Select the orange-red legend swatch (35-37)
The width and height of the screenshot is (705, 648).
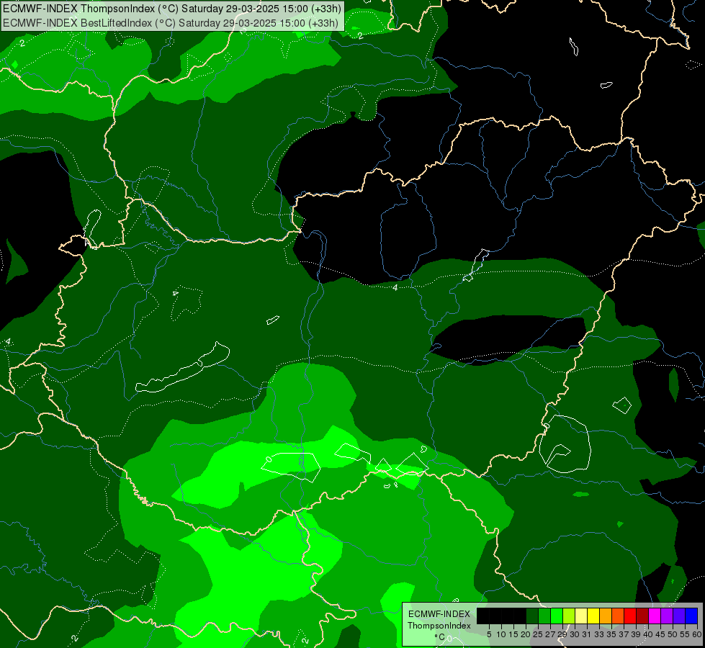click(618, 616)
